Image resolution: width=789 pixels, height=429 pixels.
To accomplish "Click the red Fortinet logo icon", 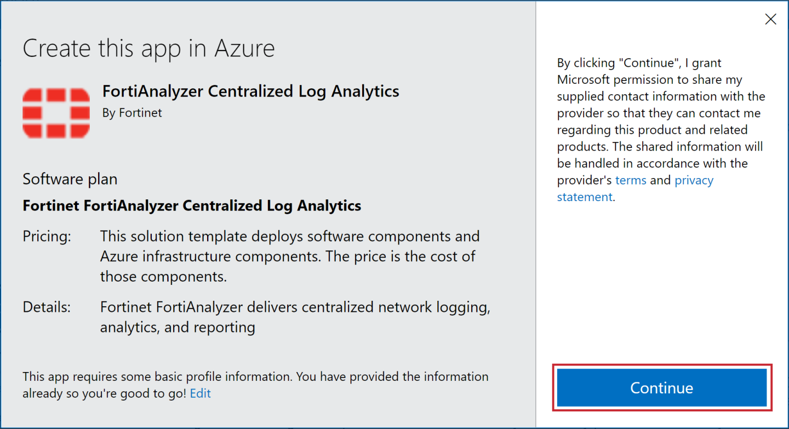I will (56, 113).
